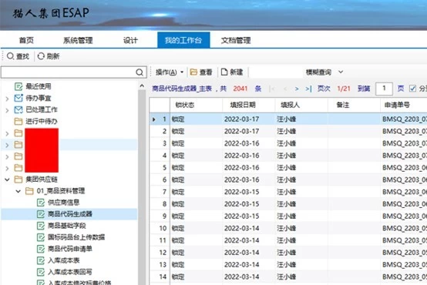Open the 操作(A) dropdown menu

pos(169,72)
